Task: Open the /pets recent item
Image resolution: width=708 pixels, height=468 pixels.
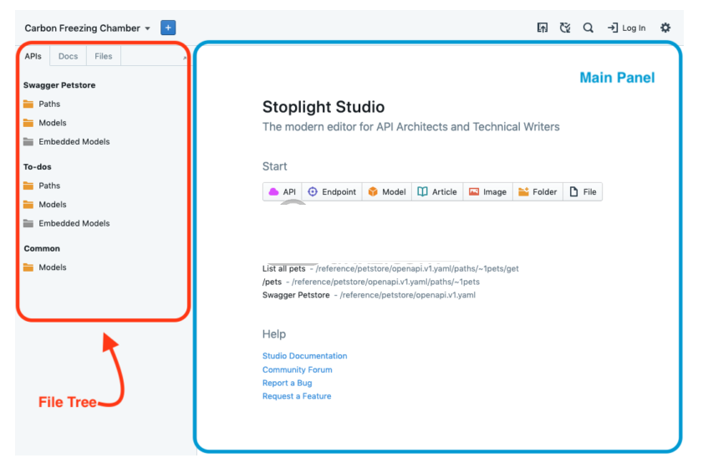Action: [x=370, y=282]
